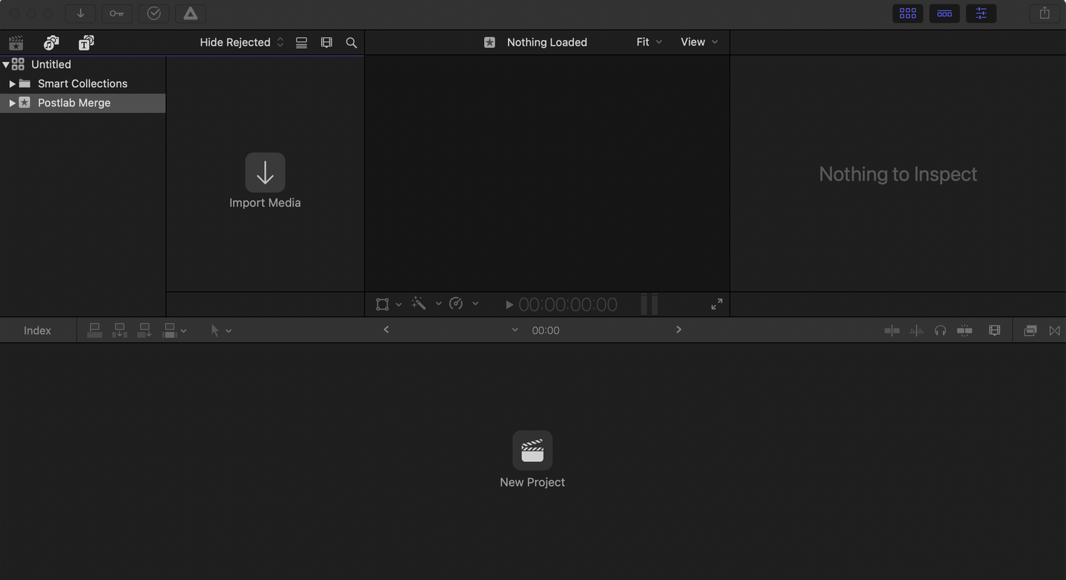Screen dimensions: 1066x580
Task: Click the Import Media arrow toolbar icon
Action: point(80,13)
